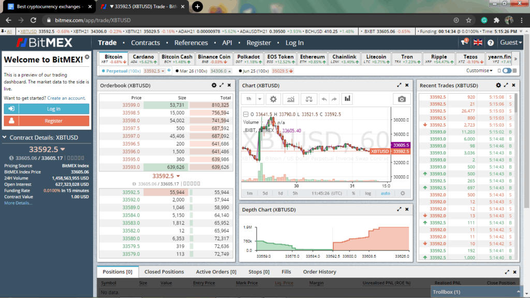Close the Chart panel
Viewport: 530px width, 298px height.
click(407, 85)
